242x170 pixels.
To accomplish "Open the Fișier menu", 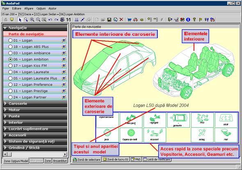I will pos(6,9).
